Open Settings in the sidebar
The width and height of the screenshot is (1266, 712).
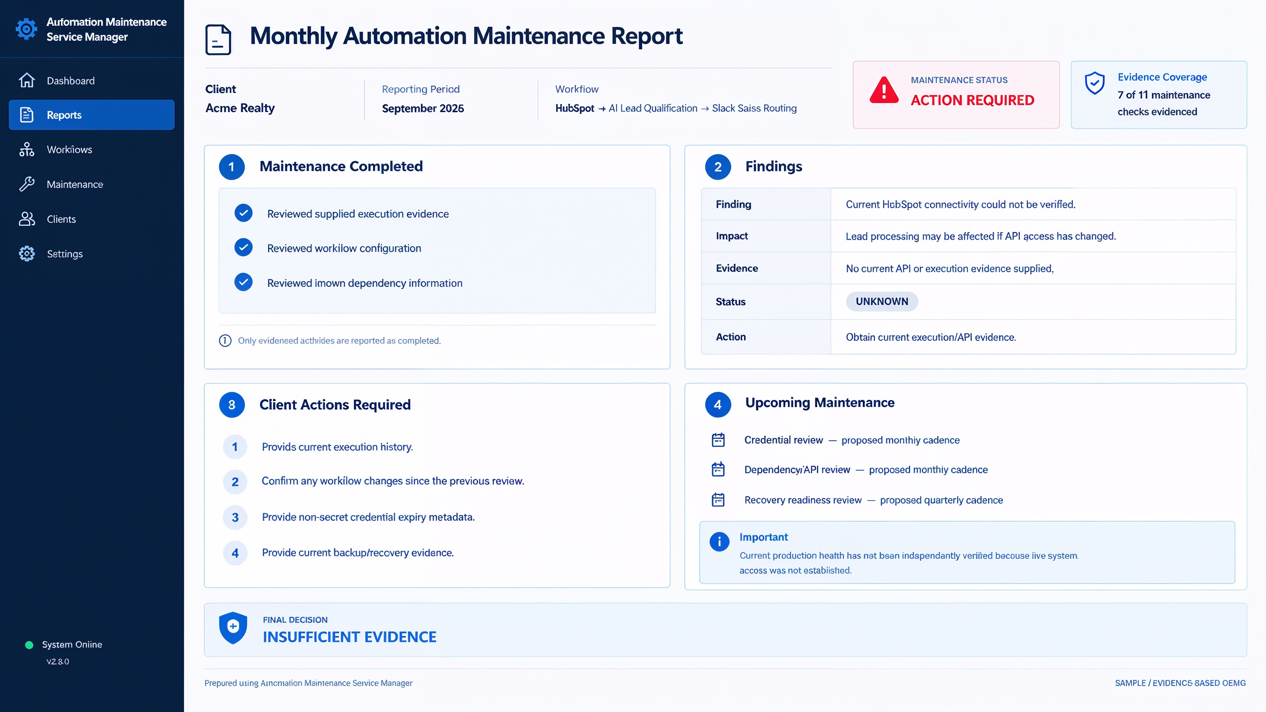(x=91, y=253)
